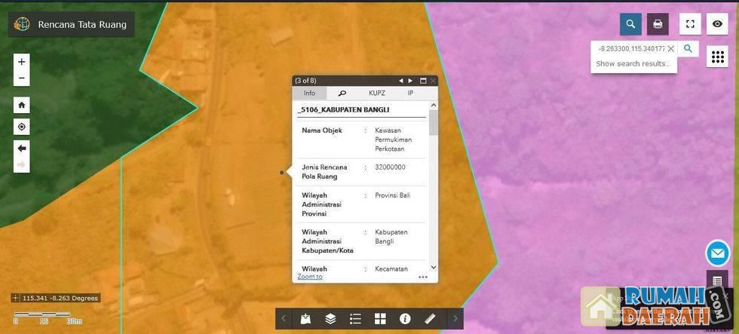Click the coordinate search input field

point(630,49)
